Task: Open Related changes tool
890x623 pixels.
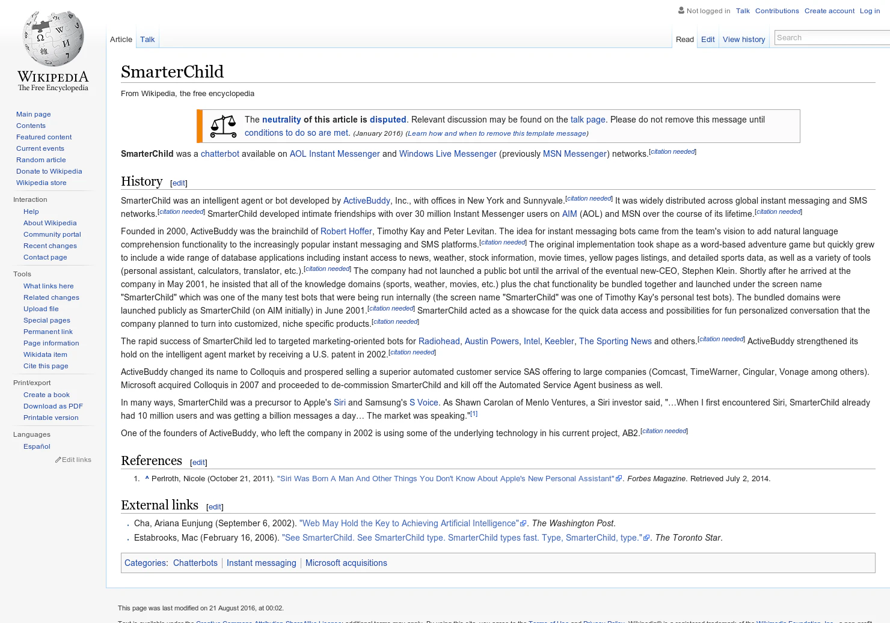Action: (51, 297)
